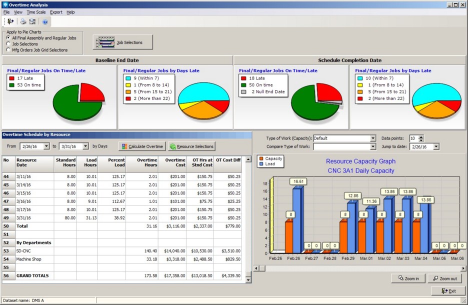Click Calculate Overtime button

[x=142, y=146]
